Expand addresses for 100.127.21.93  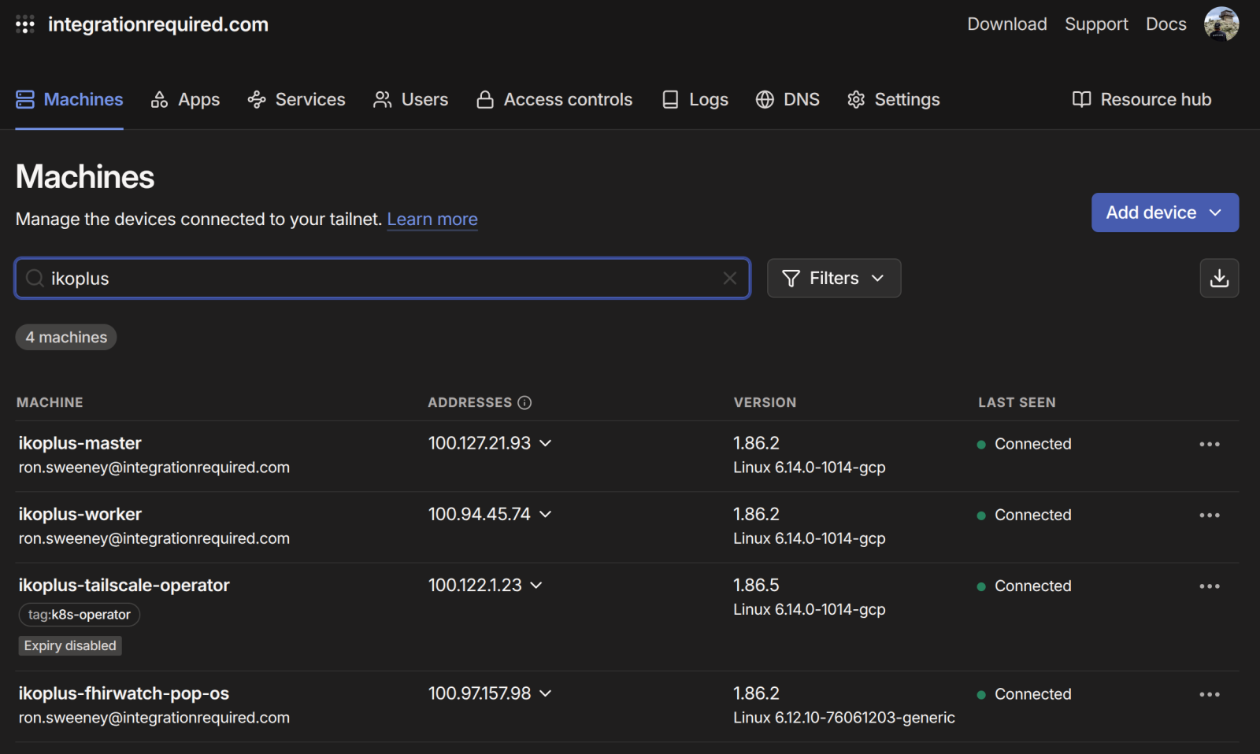(546, 443)
